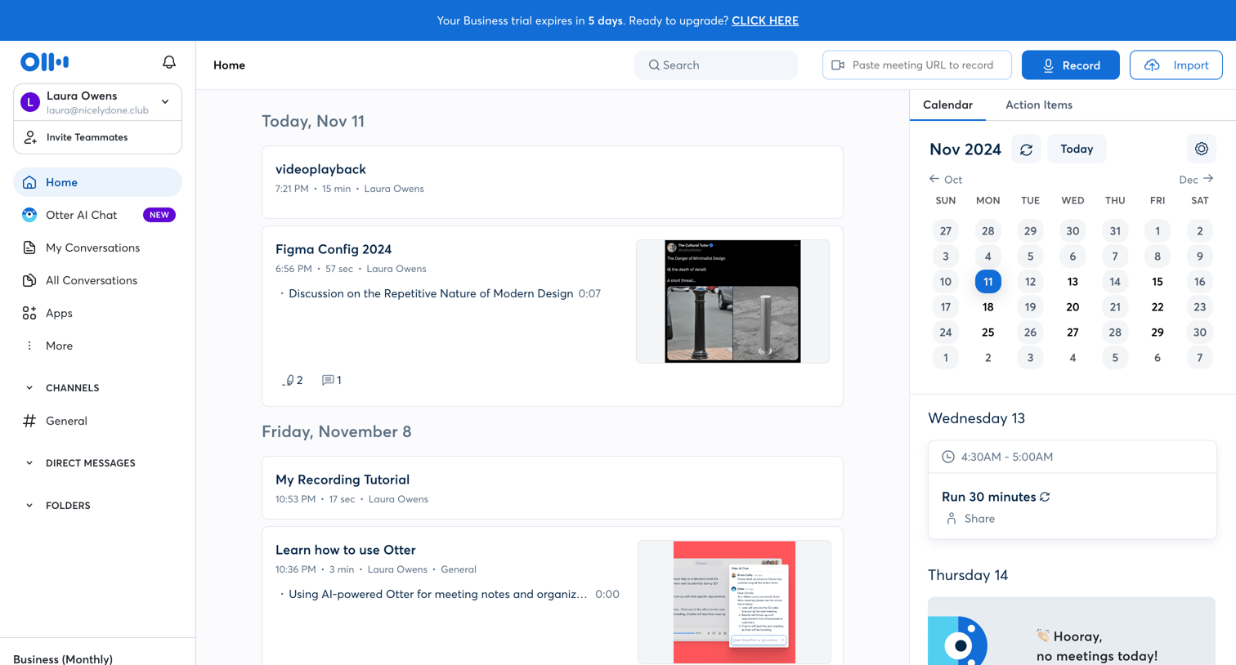Open the notifications bell
This screenshot has height=665, width=1236.
tap(169, 62)
